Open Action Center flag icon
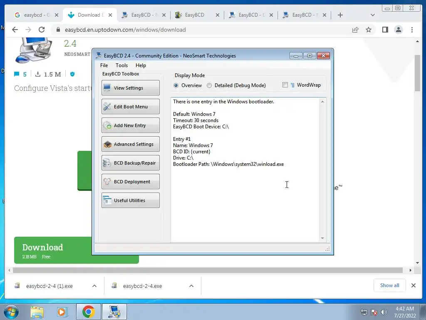Viewport: 426px width, 320px height. [374, 312]
